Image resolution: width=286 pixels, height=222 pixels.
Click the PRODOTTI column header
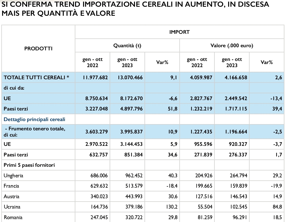point(38,49)
